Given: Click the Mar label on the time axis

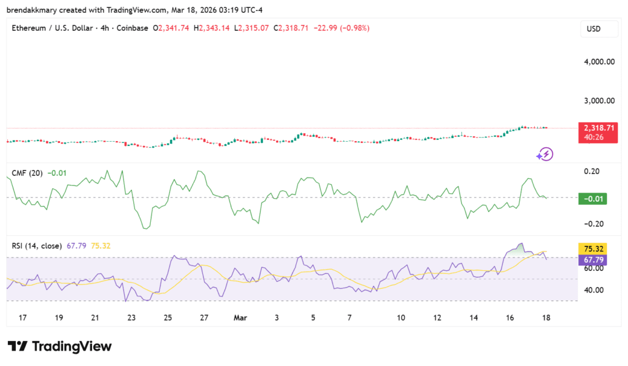Looking at the screenshot, I should [239, 318].
